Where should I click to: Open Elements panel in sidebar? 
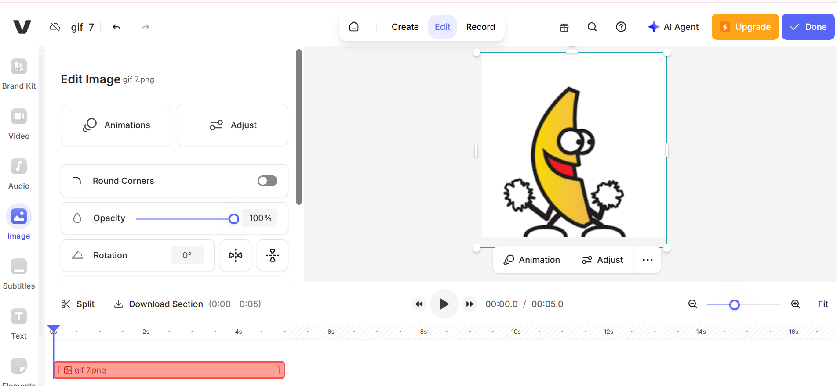click(19, 372)
